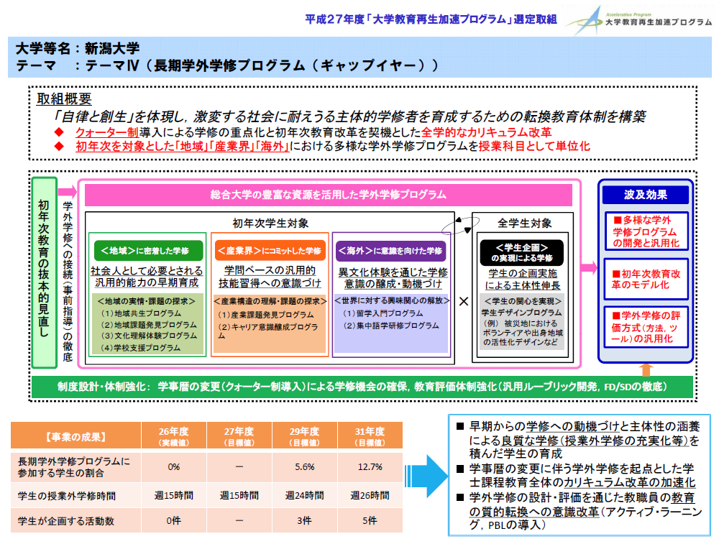Click (3)文化理解体験プログラム item

(149, 336)
